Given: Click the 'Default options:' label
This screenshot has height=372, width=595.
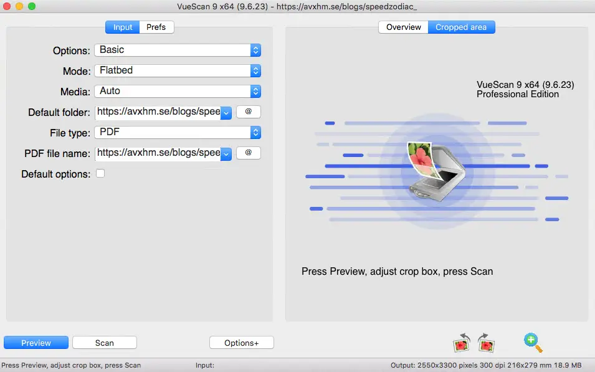Looking at the screenshot, I should coord(56,174).
